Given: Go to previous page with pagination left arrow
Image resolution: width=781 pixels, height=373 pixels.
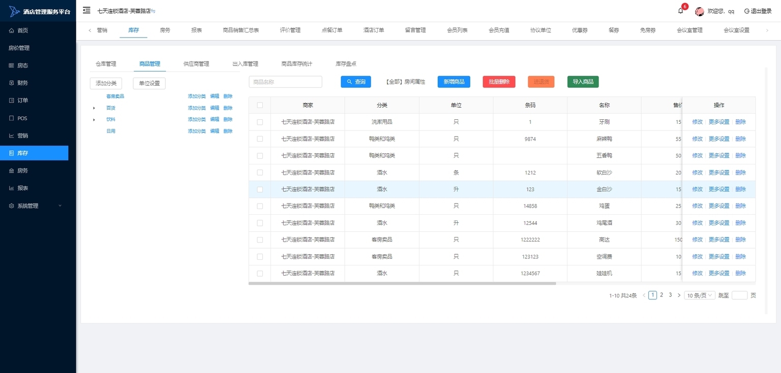Looking at the screenshot, I should pos(644,295).
